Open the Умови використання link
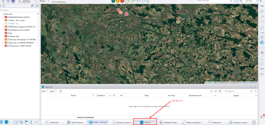This screenshot has width=265, height=125. tap(249, 83)
